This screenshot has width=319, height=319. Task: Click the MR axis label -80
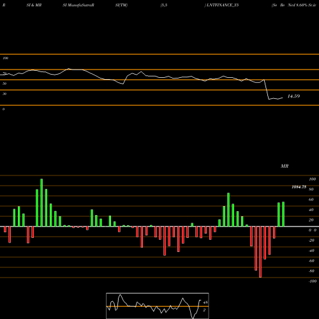pos(311,271)
